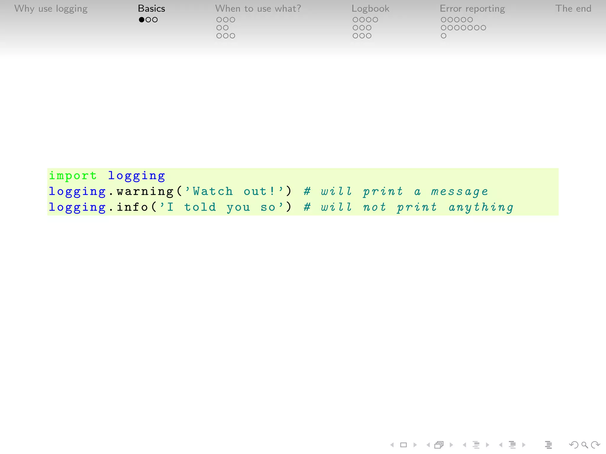The width and height of the screenshot is (606, 454).
Task: Select first circle in top row under Logbook
Action: [x=355, y=20]
